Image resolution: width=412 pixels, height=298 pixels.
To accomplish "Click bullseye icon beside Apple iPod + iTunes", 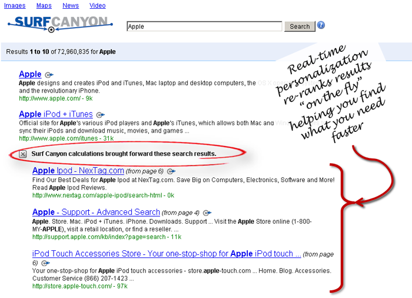I will point(101,115).
